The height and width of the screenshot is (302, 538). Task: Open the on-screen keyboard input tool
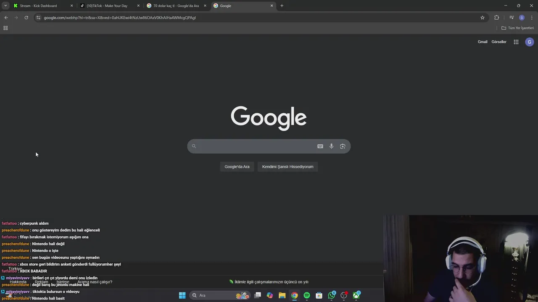320,146
